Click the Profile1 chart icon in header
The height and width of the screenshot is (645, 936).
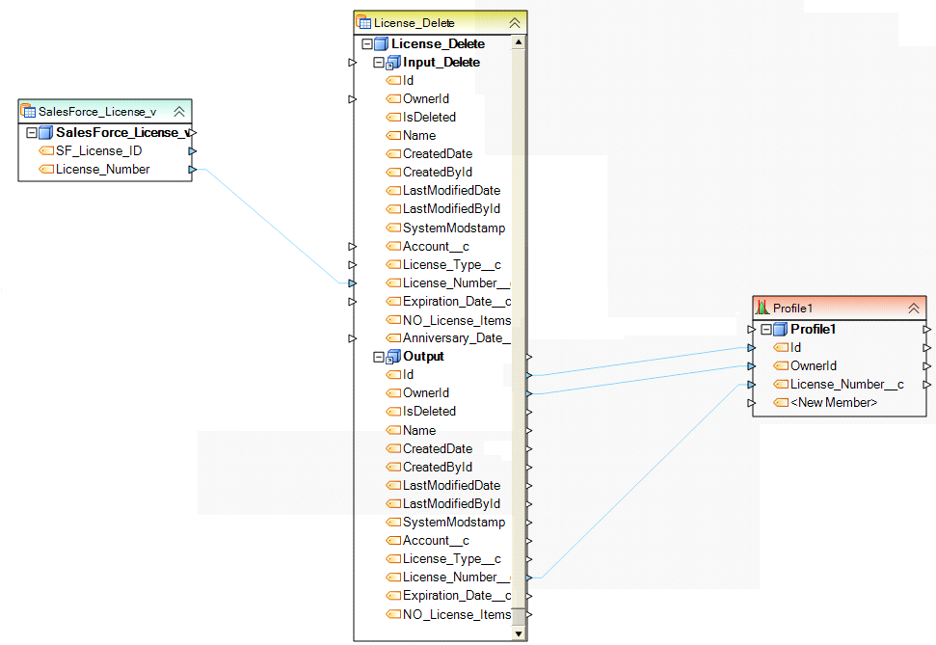coord(762,308)
